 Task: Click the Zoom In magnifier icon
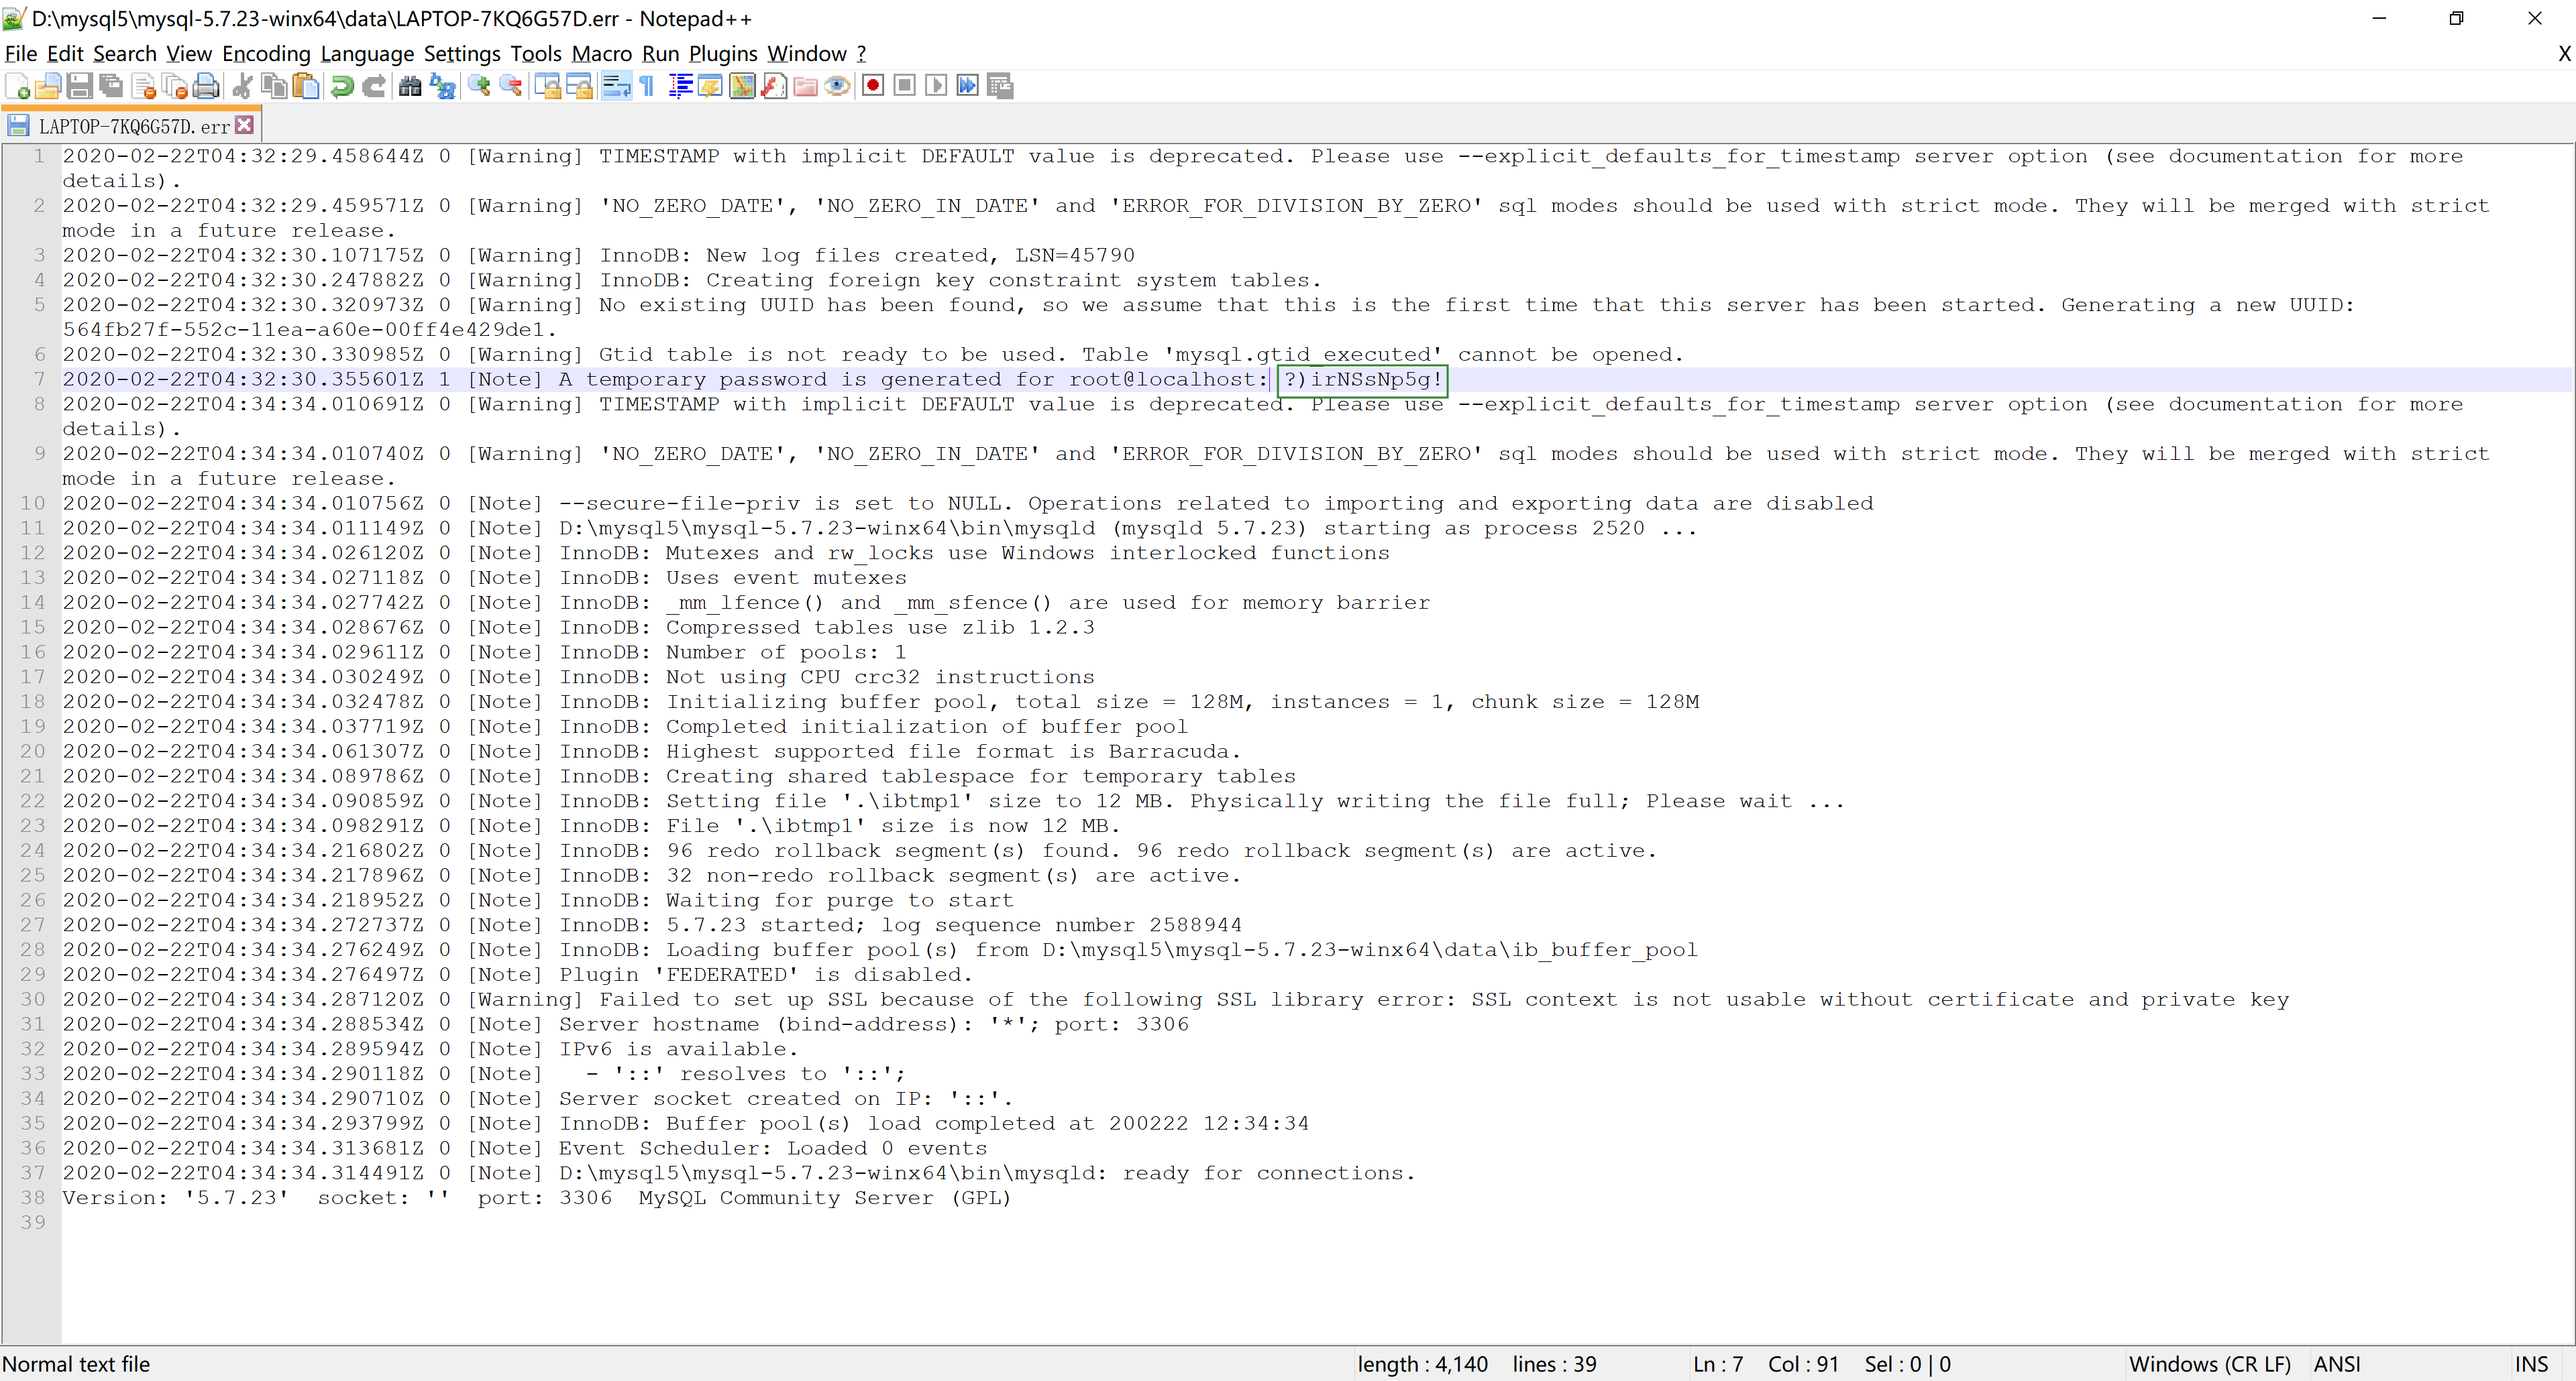(x=479, y=87)
